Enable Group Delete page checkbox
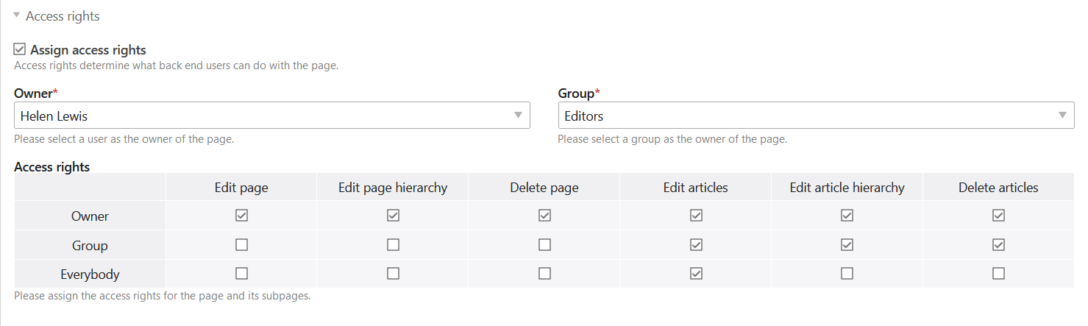This screenshot has height=326, width=1088. [544, 244]
